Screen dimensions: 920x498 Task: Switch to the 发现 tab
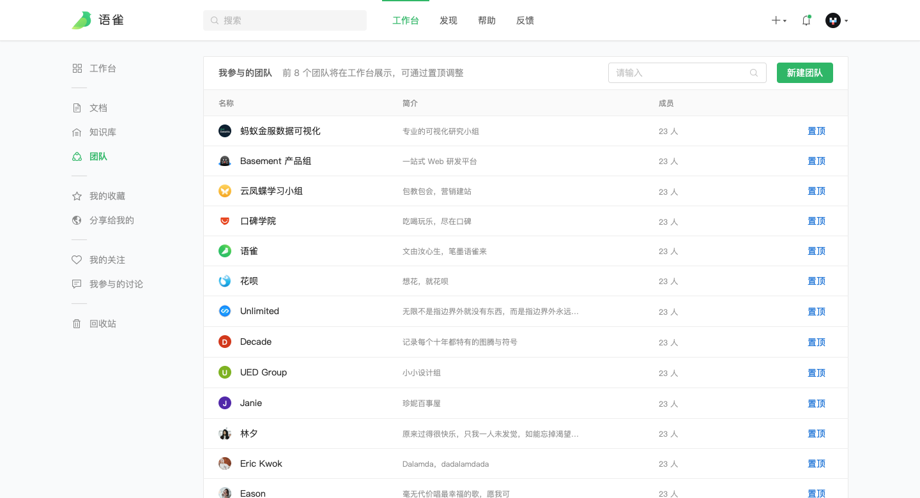pyautogui.click(x=448, y=20)
